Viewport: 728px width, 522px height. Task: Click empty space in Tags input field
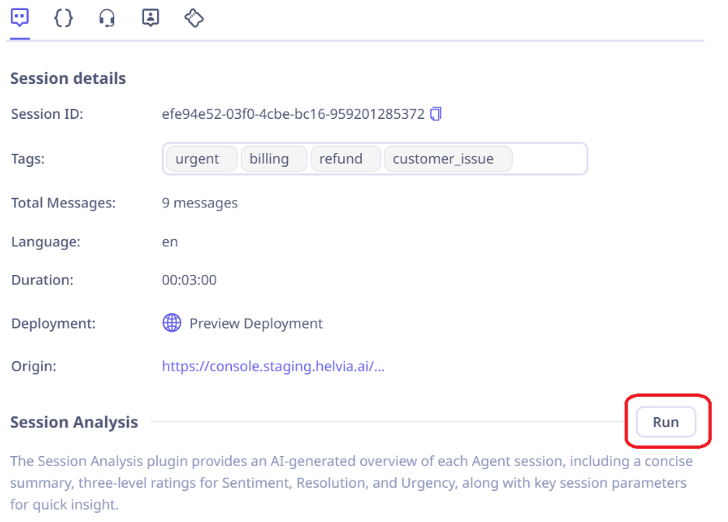click(548, 159)
